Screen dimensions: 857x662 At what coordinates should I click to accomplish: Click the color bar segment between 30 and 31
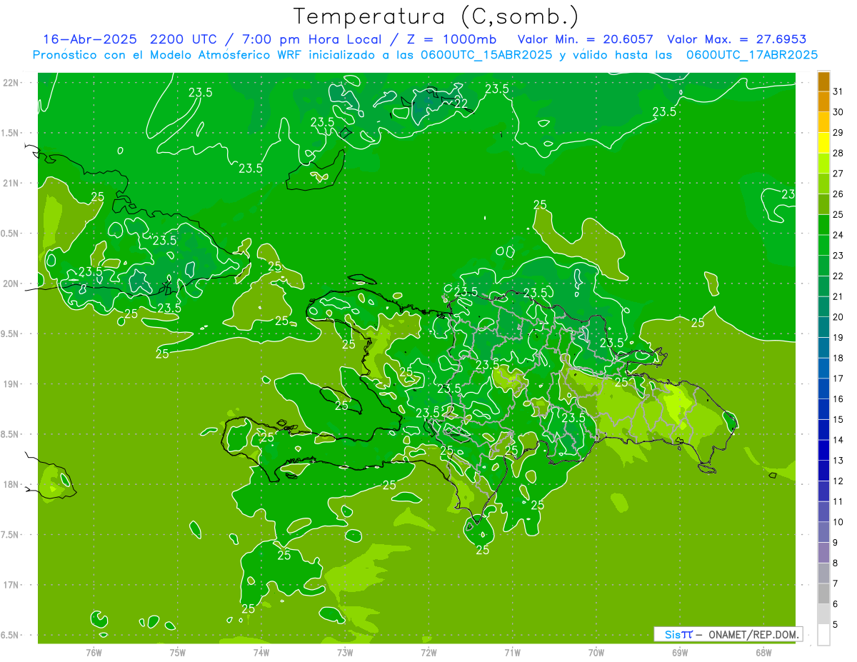(x=823, y=101)
